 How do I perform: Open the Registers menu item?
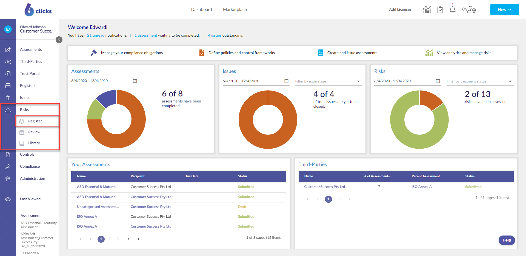click(x=28, y=86)
